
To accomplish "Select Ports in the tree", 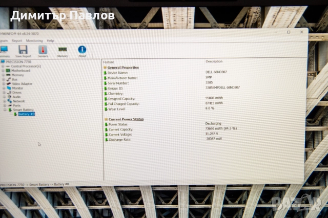I will click(x=16, y=105).
